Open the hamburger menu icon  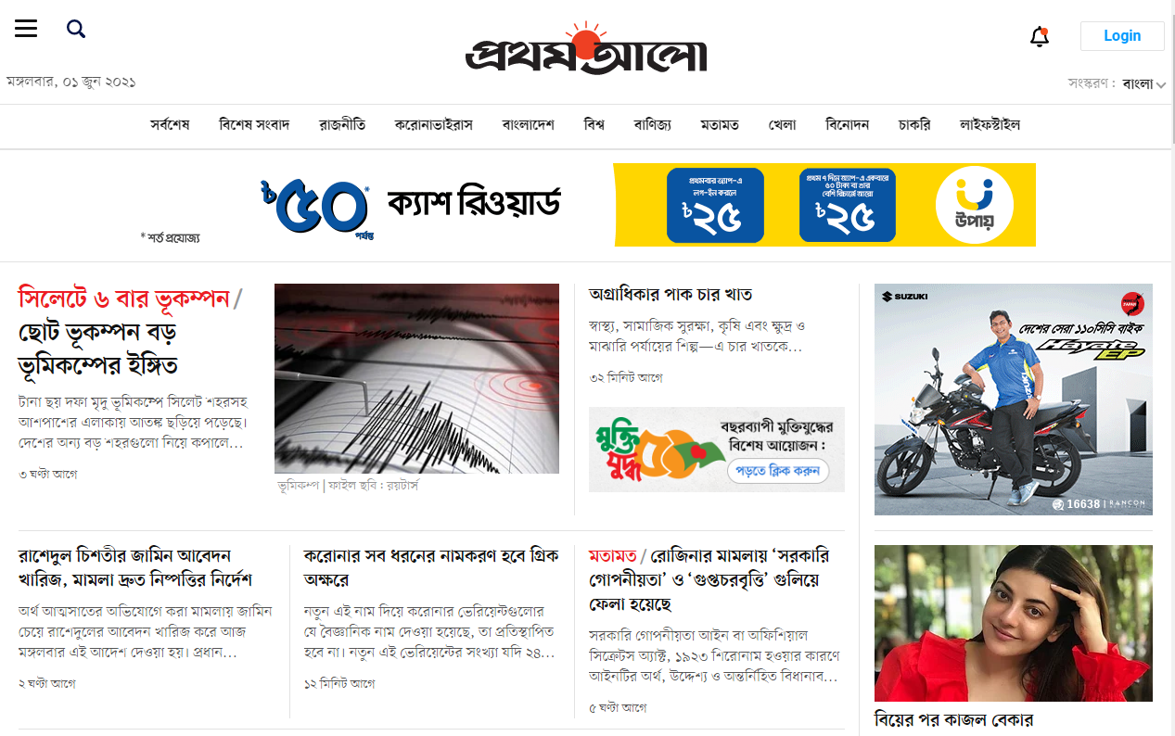26,29
